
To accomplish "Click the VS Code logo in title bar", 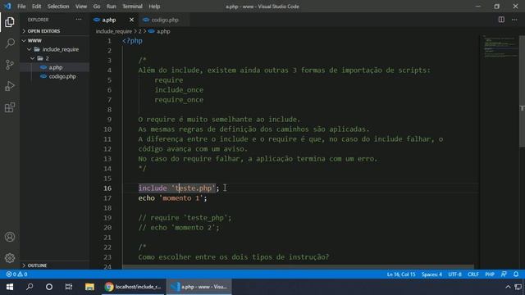I will click(x=7, y=6).
